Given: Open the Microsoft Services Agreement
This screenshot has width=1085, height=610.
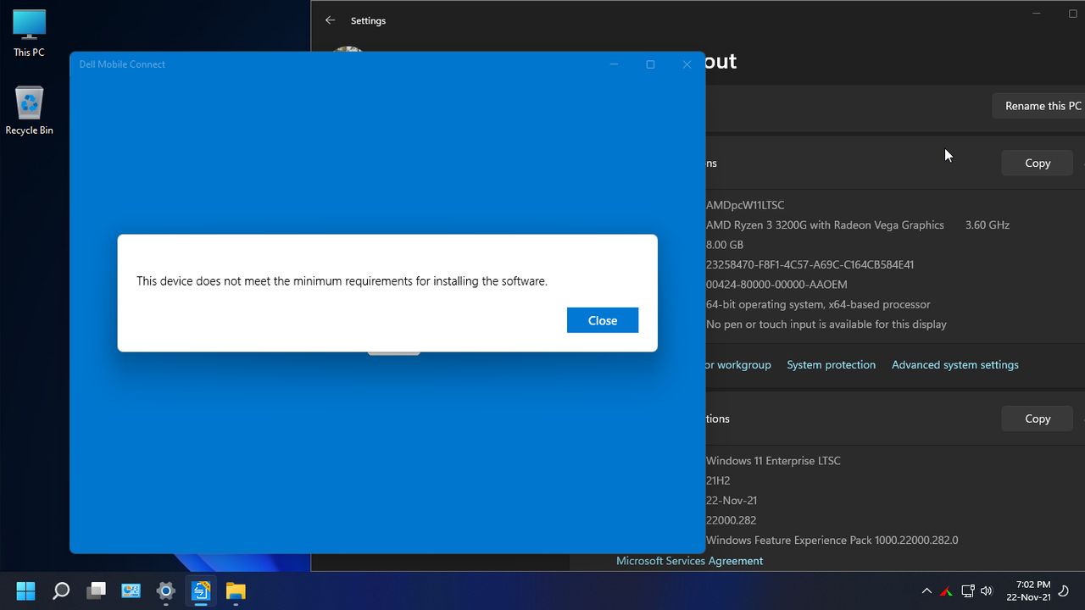Looking at the screenshot, I should coord(689,560).
